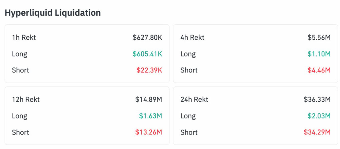Click the Short label in 12h card

pos(20,132)
